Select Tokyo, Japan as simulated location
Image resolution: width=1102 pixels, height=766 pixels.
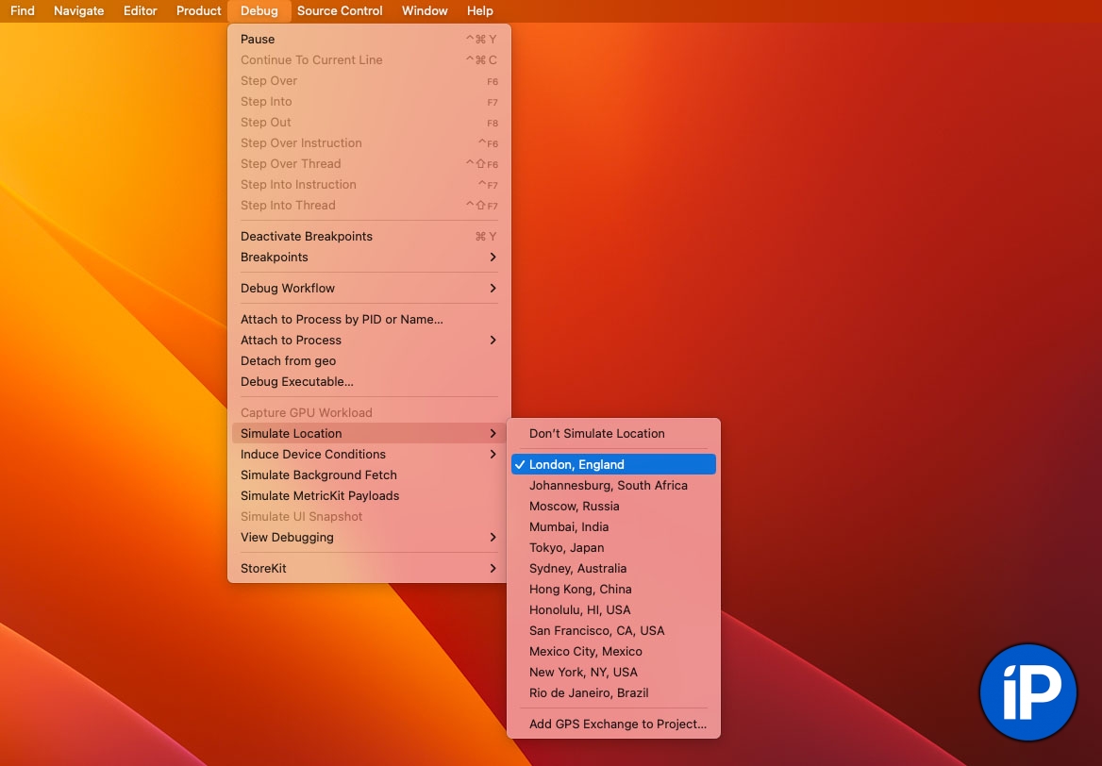coord(566,548)
